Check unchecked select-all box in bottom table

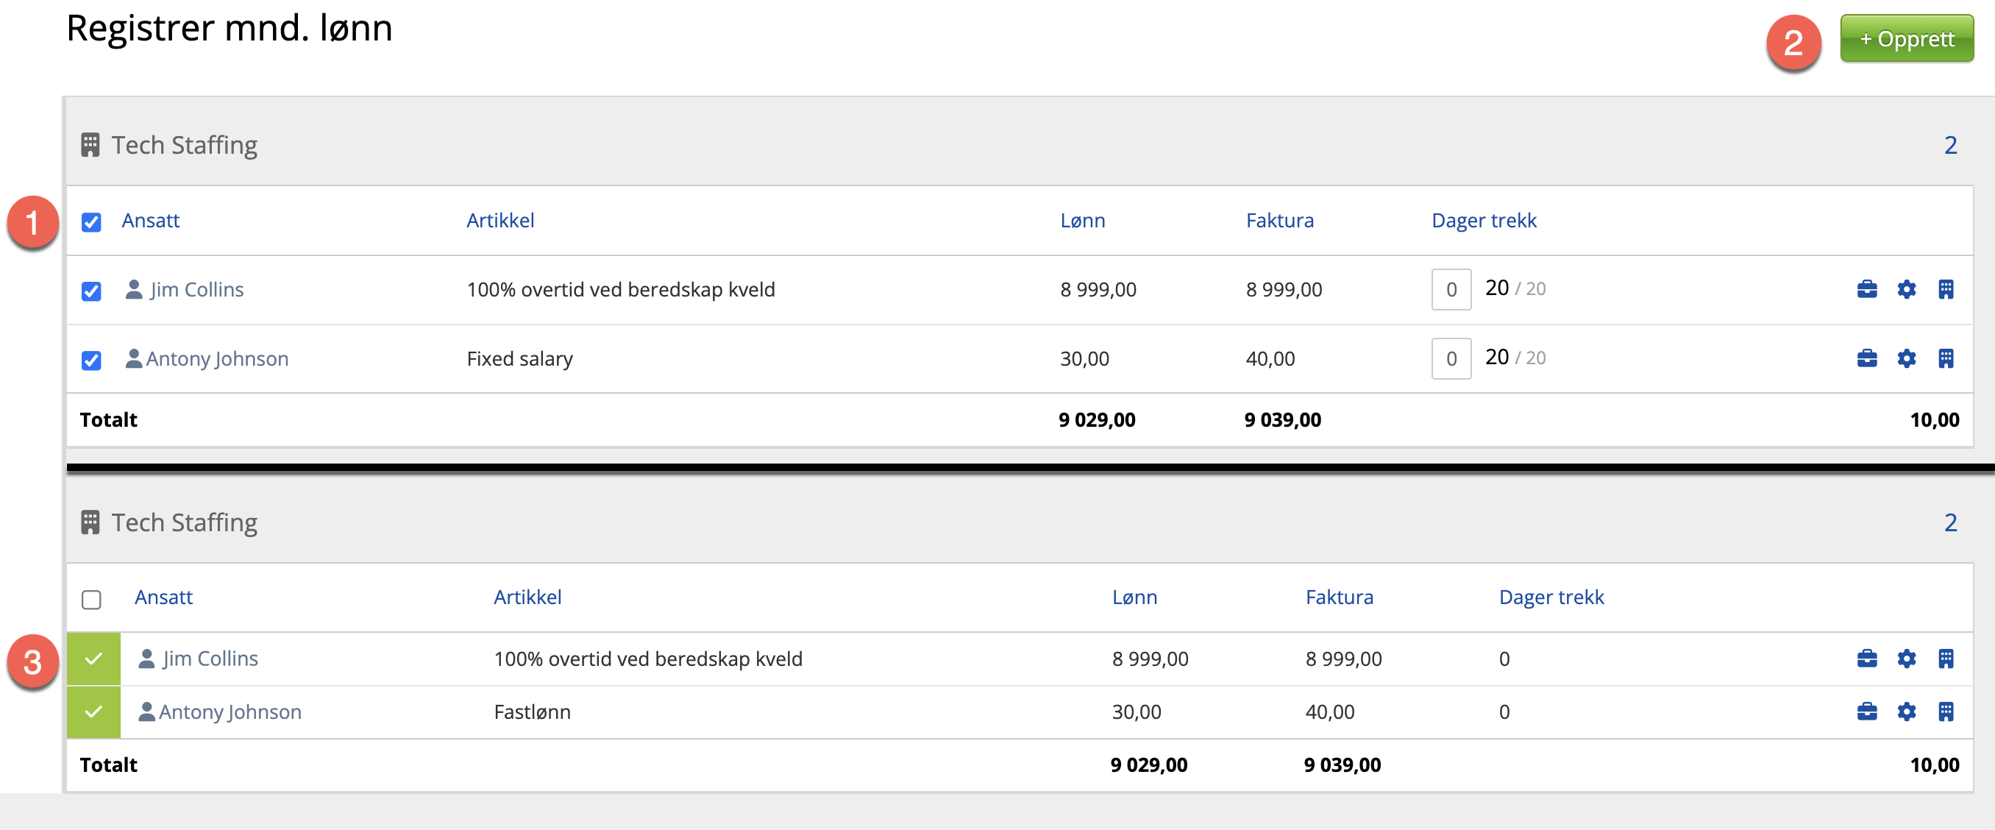pyautogui.click(x=91, y=599)
